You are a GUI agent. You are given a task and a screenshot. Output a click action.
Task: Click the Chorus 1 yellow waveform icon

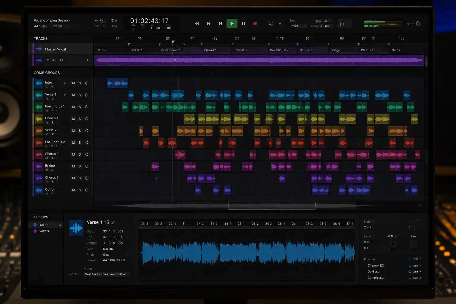point(39,119)
